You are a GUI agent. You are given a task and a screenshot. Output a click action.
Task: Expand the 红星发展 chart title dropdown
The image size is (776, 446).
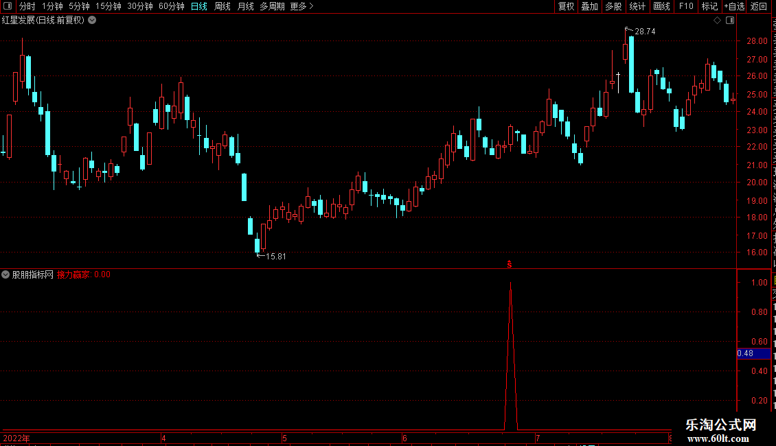point(92,21)
